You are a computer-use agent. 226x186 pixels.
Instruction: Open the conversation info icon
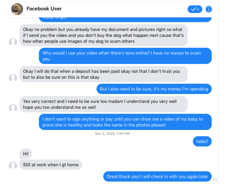point(208,9)
